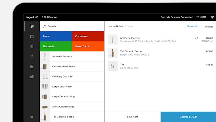Click the $11.31 tax amount
The image size is (216, 122).
(210, 65)
